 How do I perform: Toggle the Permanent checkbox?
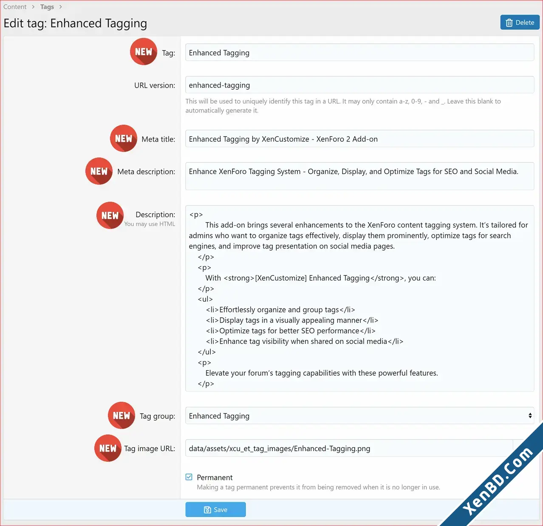[x=189, y=477]
